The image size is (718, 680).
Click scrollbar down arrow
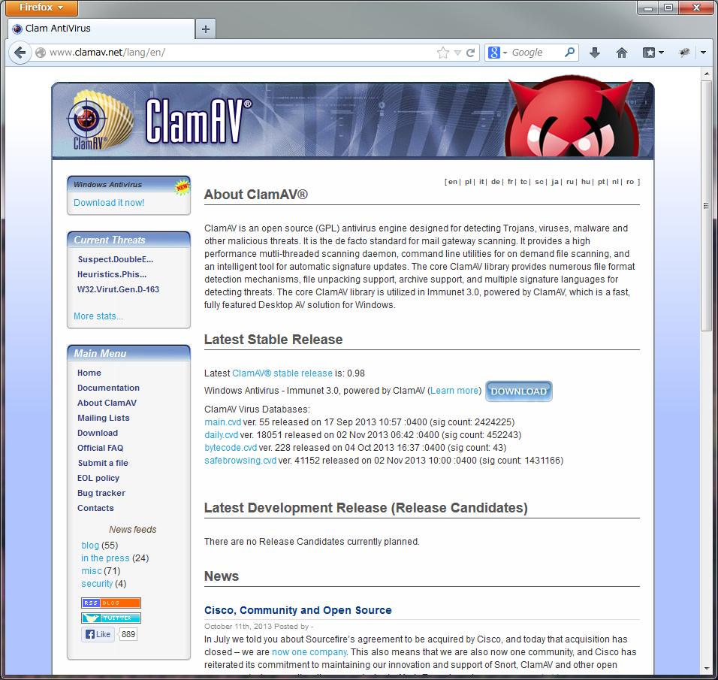(x=707, y=669)
